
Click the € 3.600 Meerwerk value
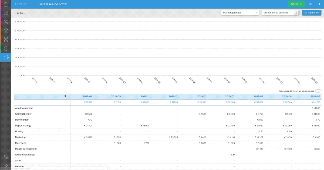pos(202,143)
